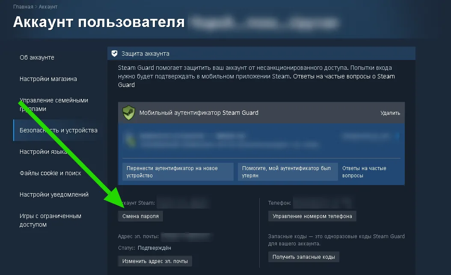The height and width of the screenshot is (275, 451).
Task: Click Удалить to remove the authenticator
Action: point(390,113)
